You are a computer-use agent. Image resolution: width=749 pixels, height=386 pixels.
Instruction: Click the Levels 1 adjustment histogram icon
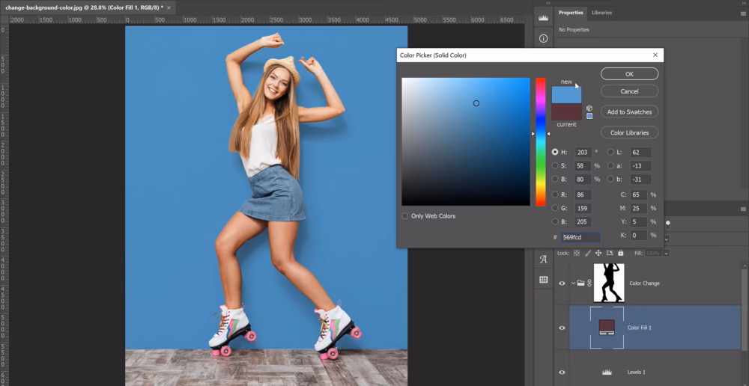[x=607, y=373]
